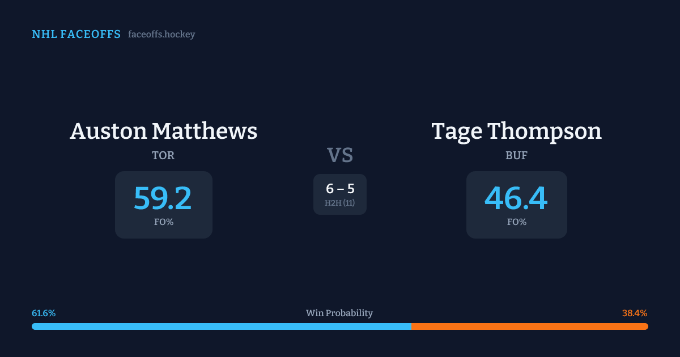Click the 6 – 5 head-to-head score

point(340,189)
